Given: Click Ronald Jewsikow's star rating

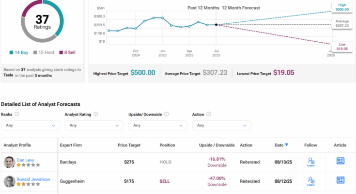Looking at the screenshot, I should [x=29, y=184].
